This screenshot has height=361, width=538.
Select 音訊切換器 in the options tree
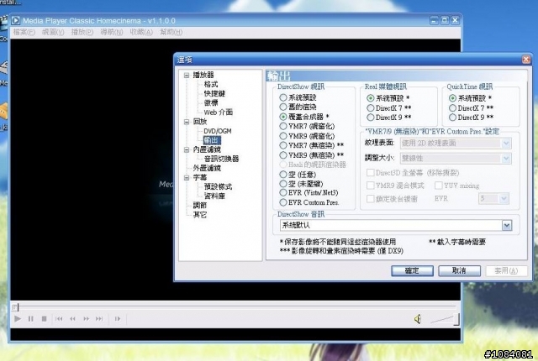click(221, 159)
